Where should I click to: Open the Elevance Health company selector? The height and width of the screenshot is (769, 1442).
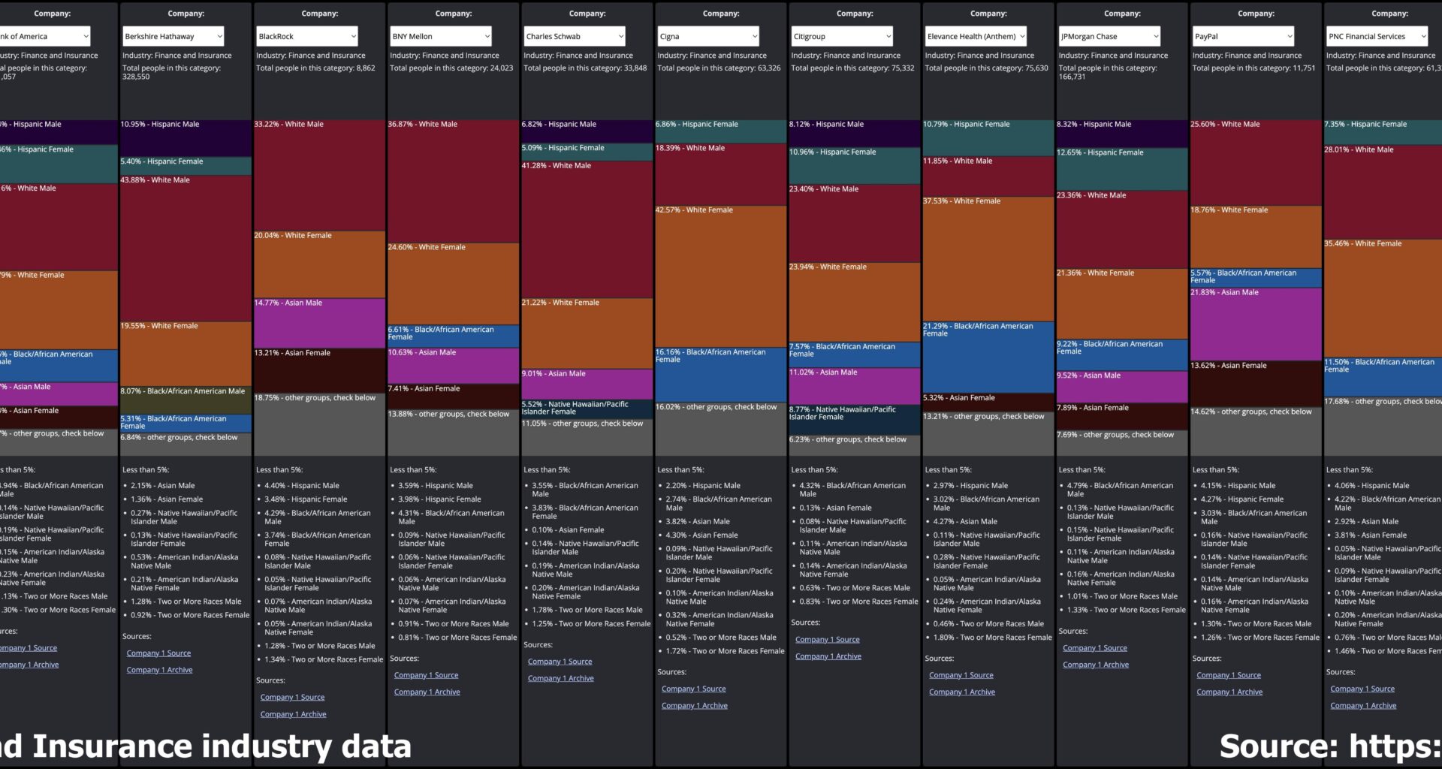(x=975, y=35)
